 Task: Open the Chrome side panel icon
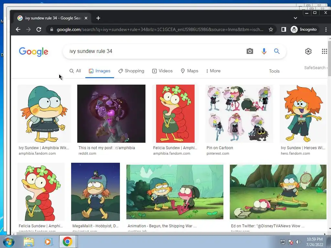284,29
